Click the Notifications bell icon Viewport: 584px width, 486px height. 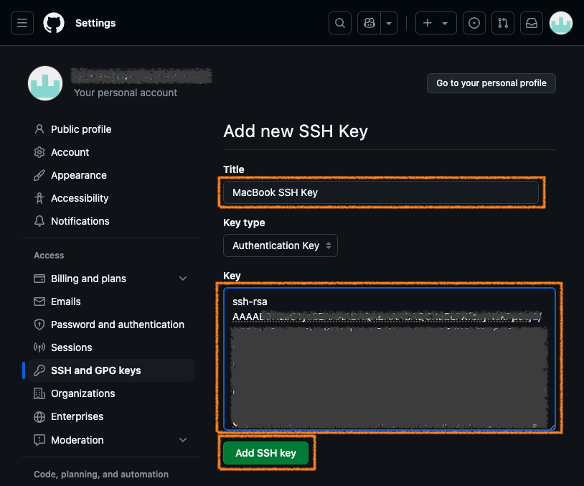(x=39, y=221)
